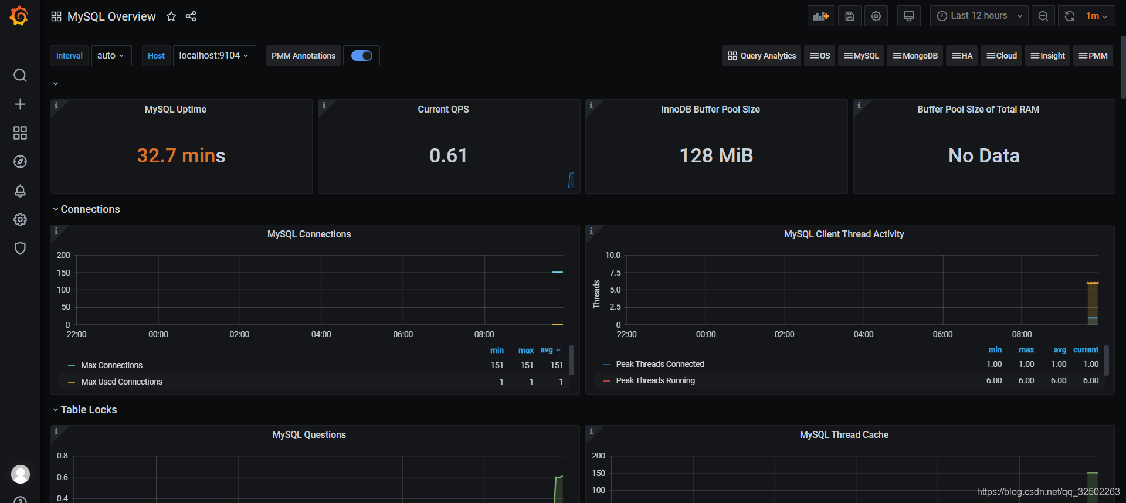Open the Last 12 hours time picker

(979, 16)
